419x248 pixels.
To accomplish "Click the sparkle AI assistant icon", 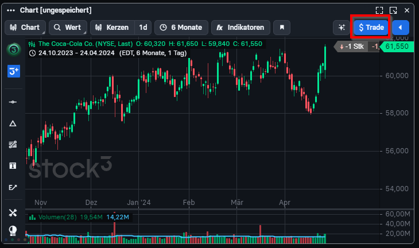I will pyautogui.click(x=342, y=28).
